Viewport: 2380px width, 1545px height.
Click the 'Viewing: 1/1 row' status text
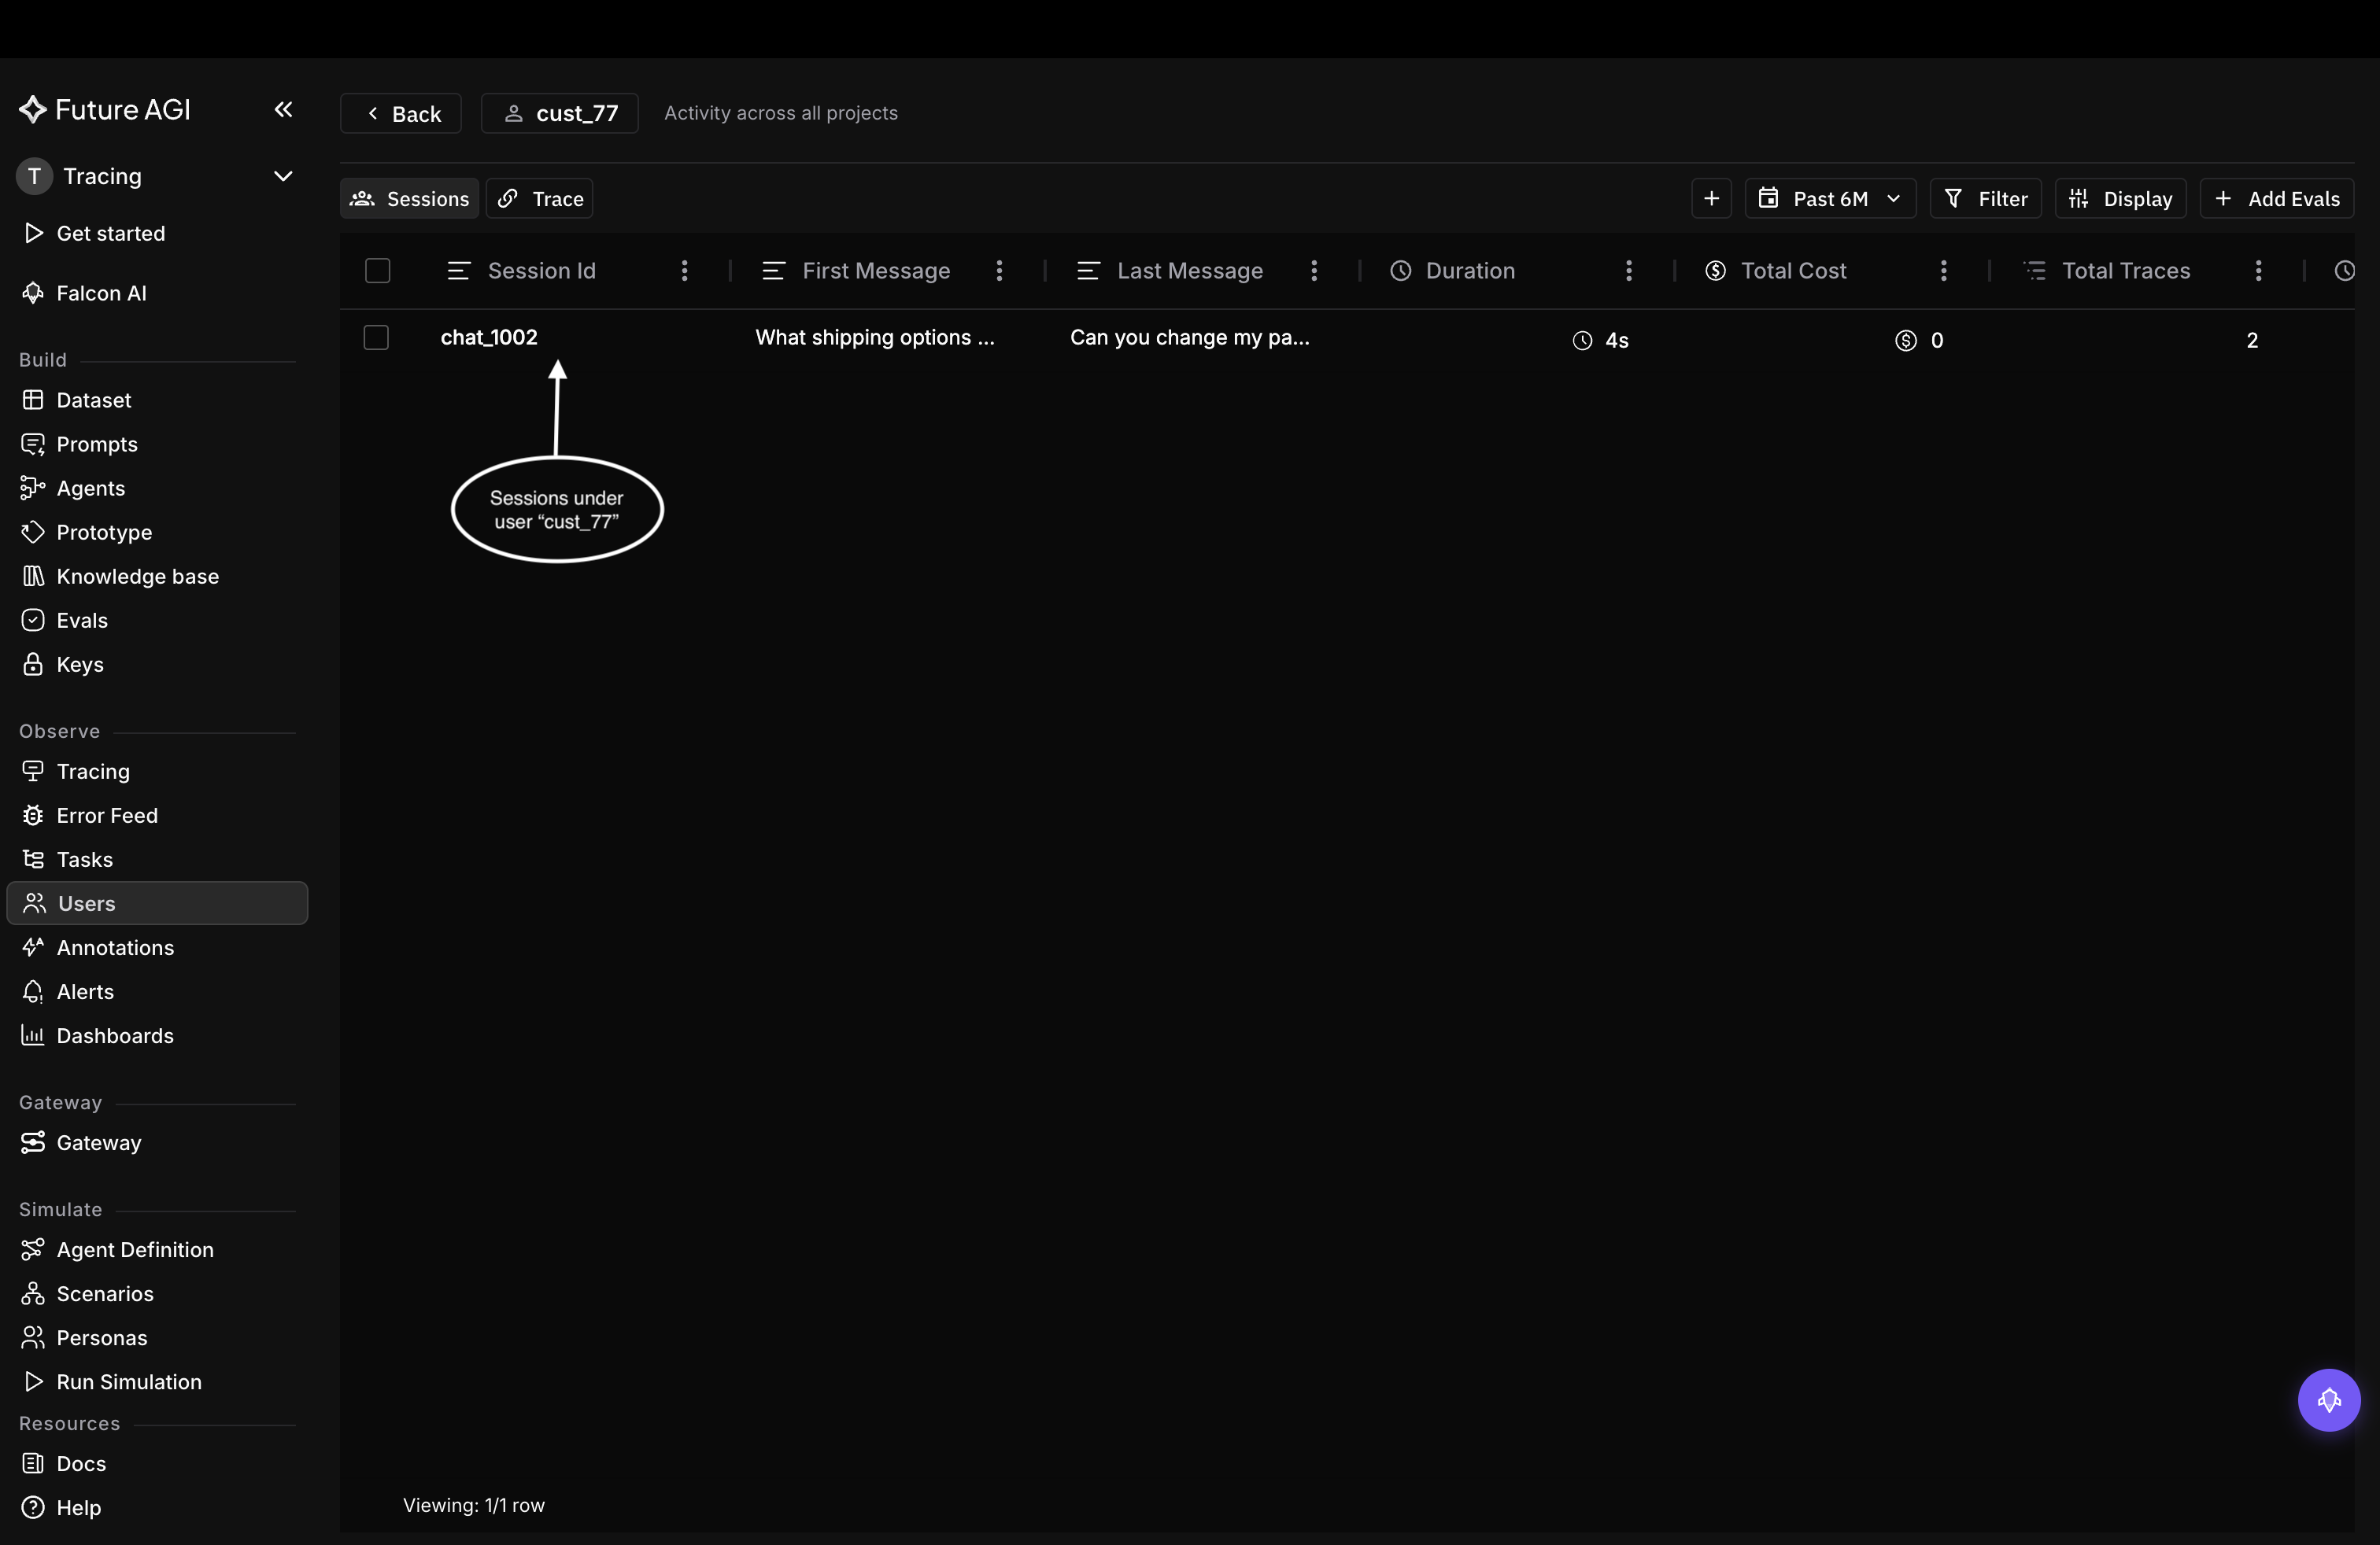pos(474,1504)
